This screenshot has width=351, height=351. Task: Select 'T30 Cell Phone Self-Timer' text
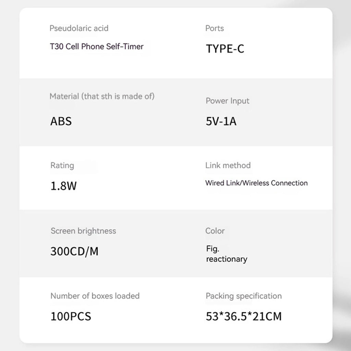[x=96, y=47]
